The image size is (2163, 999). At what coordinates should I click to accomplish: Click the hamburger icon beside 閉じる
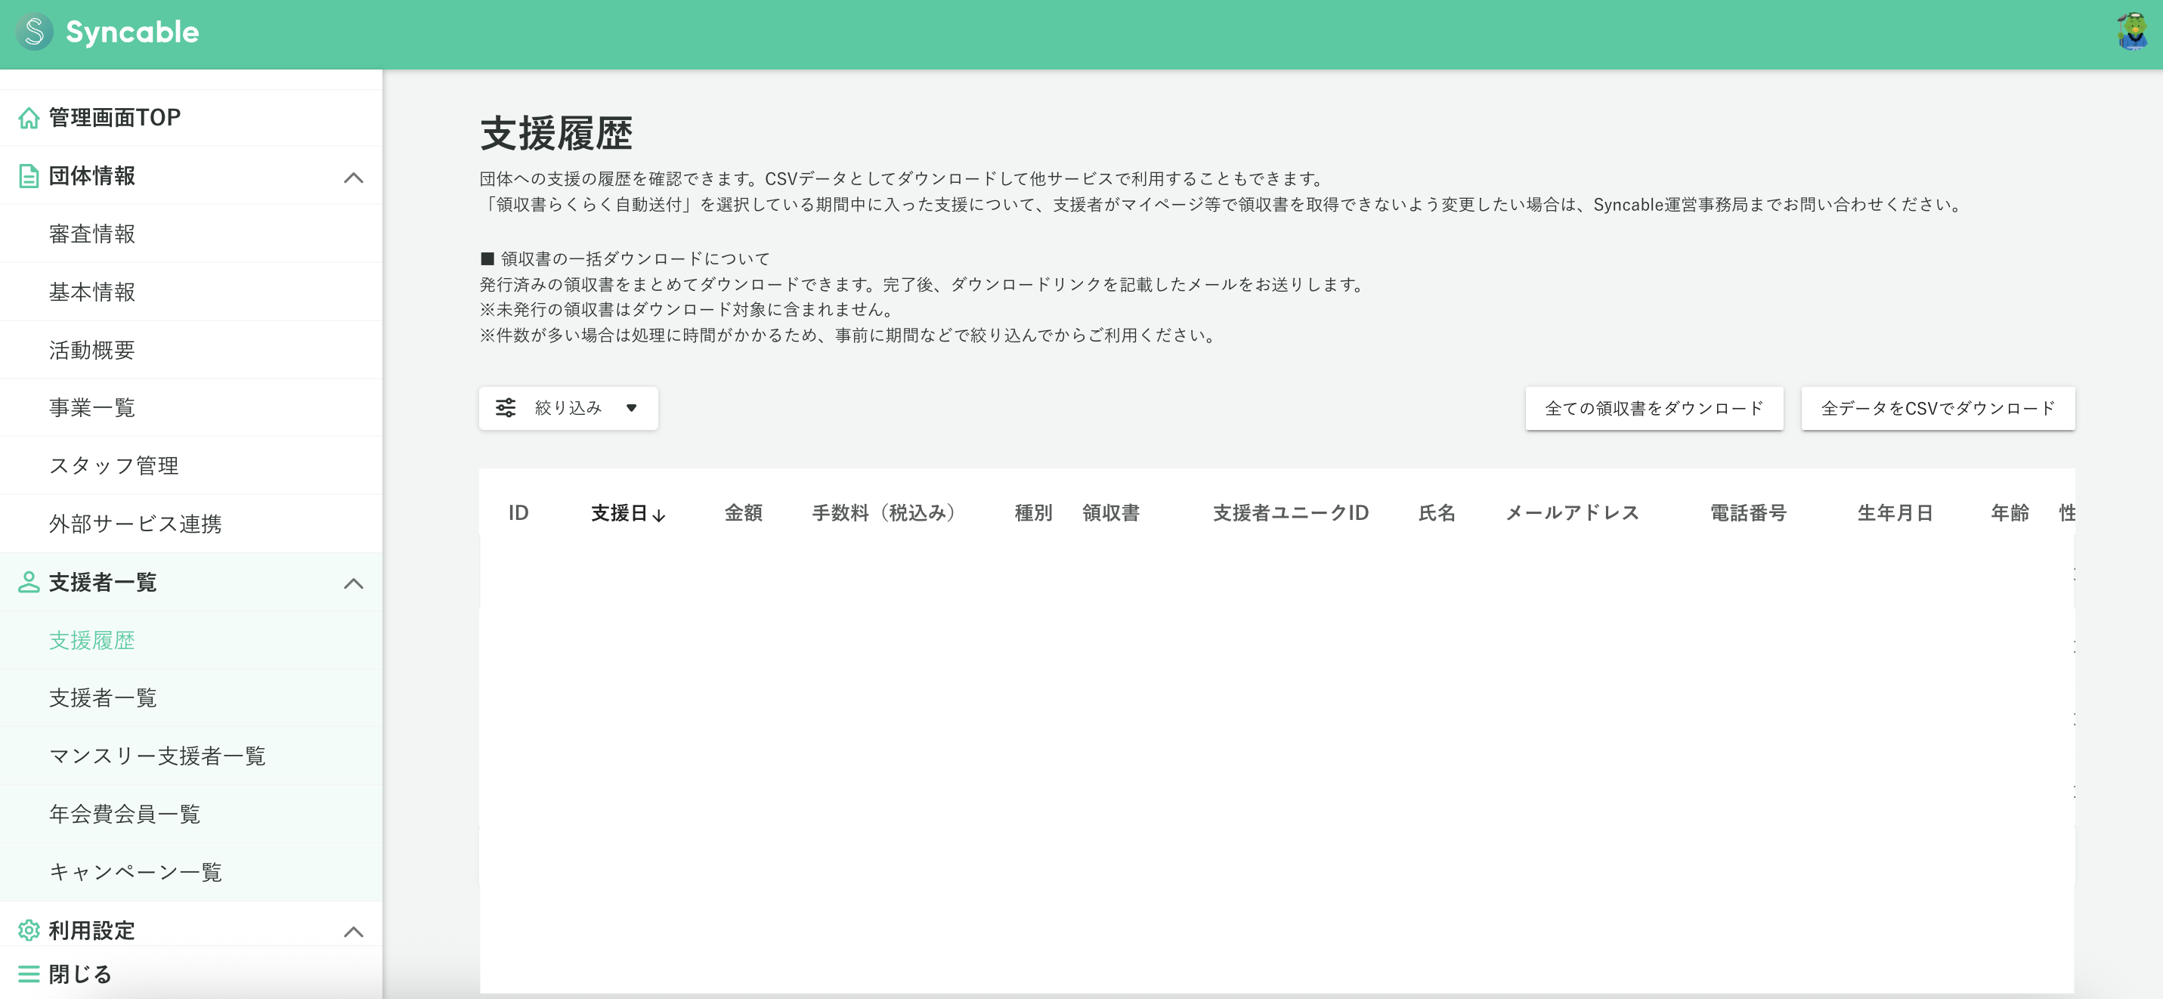(x=29, y=974)
